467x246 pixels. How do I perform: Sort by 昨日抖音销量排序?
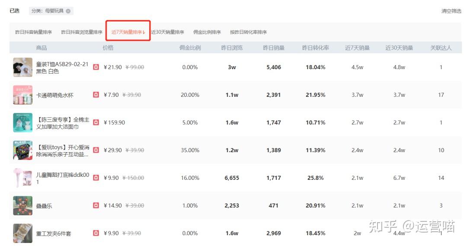[x=33, y=32]
